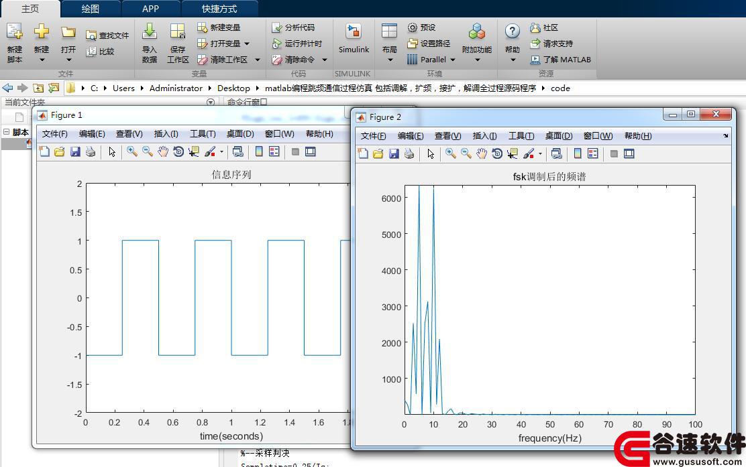The image size is (746, 467).
Task: Click New Figure icon in Figure 1 toolbar
Action: 44,151
